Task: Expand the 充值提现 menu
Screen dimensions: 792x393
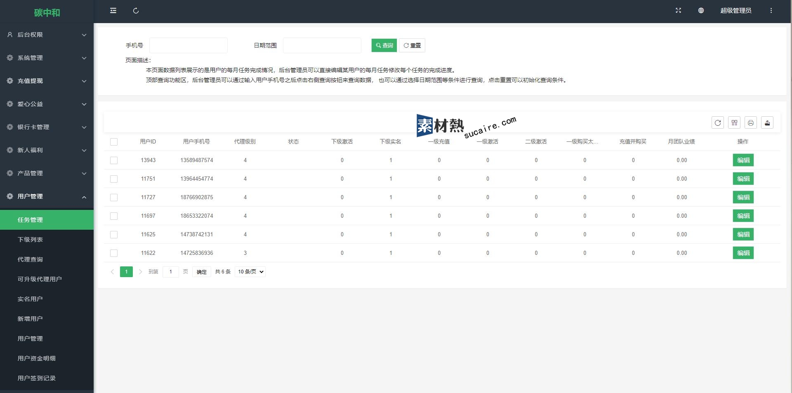Action: click(x=47, y=81)
